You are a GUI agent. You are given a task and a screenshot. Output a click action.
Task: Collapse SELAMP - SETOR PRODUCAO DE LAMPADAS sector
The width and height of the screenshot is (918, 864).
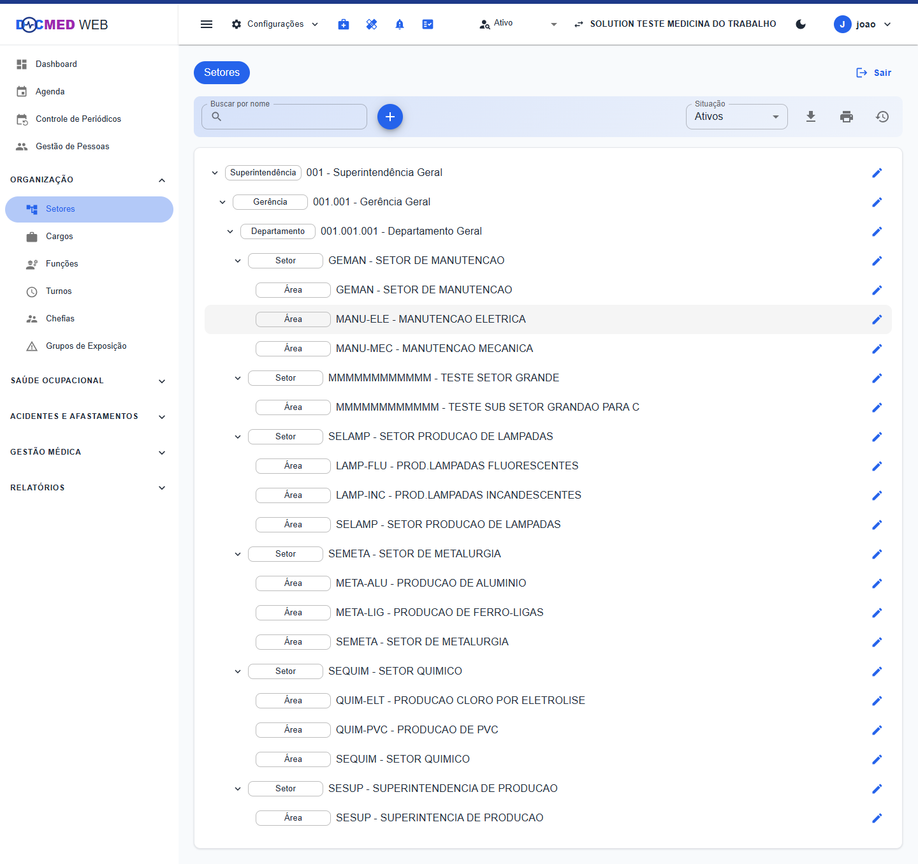(238, 437)
